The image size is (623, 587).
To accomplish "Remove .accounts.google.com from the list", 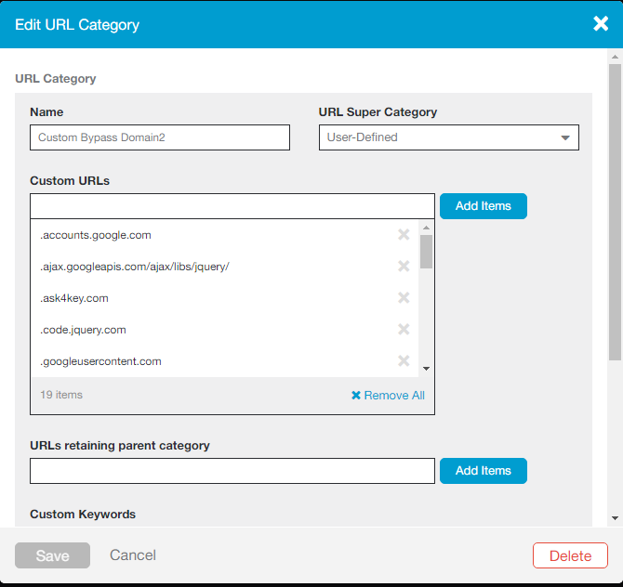I will coord(404,235).
